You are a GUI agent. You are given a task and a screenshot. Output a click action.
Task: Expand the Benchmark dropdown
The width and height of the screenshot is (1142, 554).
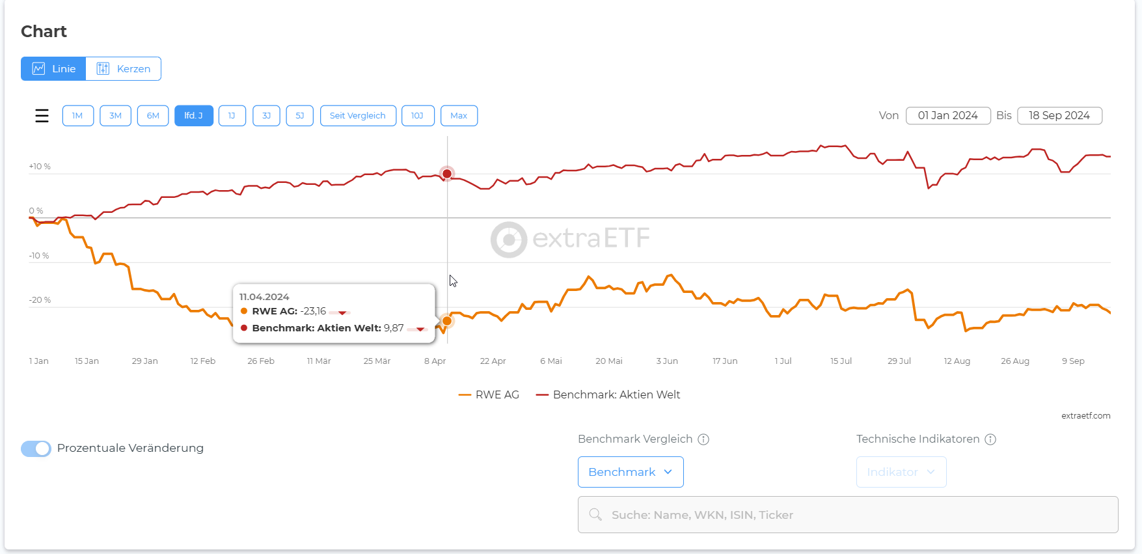[631, 472]
